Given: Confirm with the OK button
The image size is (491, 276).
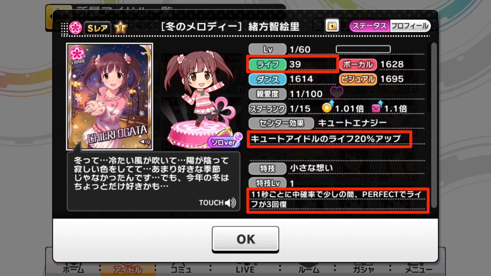Looking at the screenshot, I should 245,239.
